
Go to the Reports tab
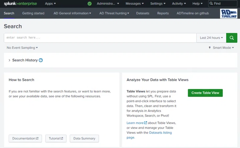(163, 13)
